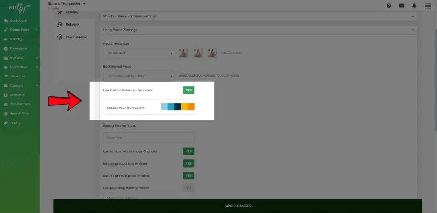437x213 pixels.
Task: Toggle Use Custom Colors in the Videos
Action: click(x=188, y=90)
